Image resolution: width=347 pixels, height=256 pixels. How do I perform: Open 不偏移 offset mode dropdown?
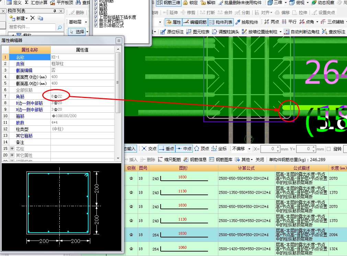249,149
